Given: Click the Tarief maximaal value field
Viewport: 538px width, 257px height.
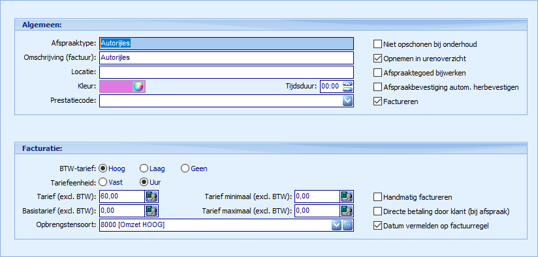Looking at the screenshot, I should (x=317, y=211).
